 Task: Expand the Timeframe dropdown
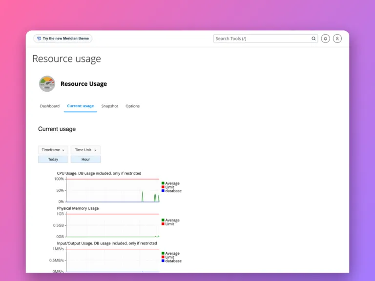pyautogui.click(x=53, y=150)
